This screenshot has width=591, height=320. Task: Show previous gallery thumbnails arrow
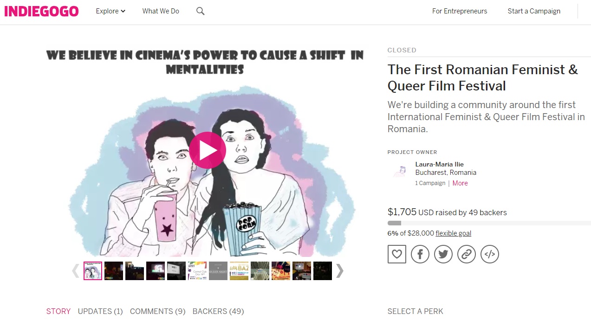point(76,271)
